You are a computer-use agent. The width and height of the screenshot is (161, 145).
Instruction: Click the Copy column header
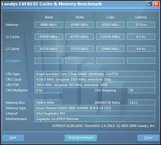(110, 17)
